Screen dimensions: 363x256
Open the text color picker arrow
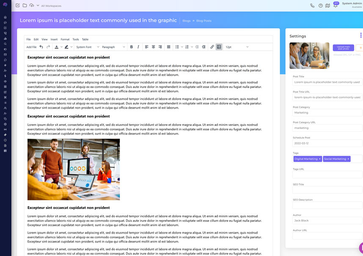click(61, 47)
